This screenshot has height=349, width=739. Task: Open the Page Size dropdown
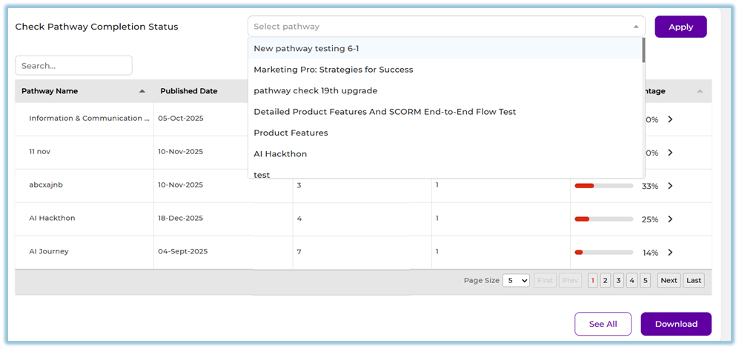click(516, 281)
